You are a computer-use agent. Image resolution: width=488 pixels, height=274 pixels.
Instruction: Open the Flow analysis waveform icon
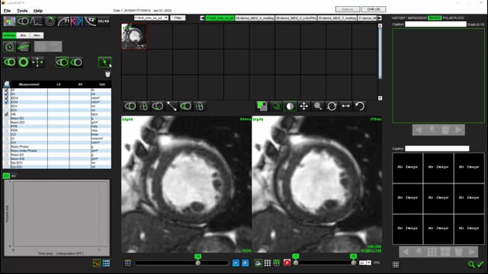36,21
